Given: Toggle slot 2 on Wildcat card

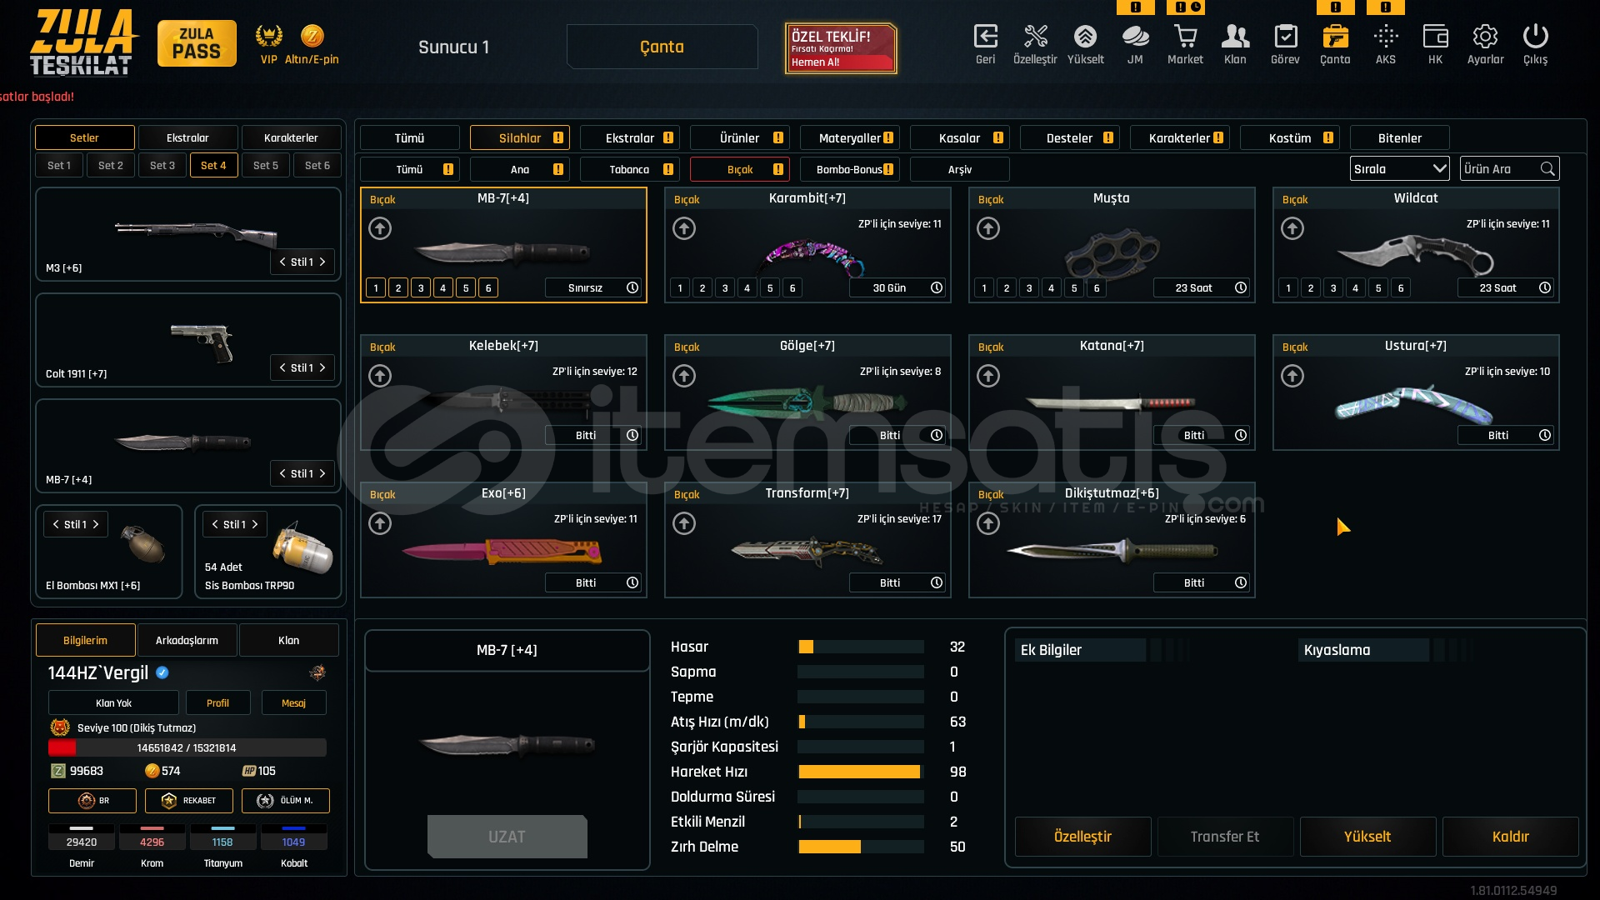Looking at the screenshot, I should point(1311,288).
